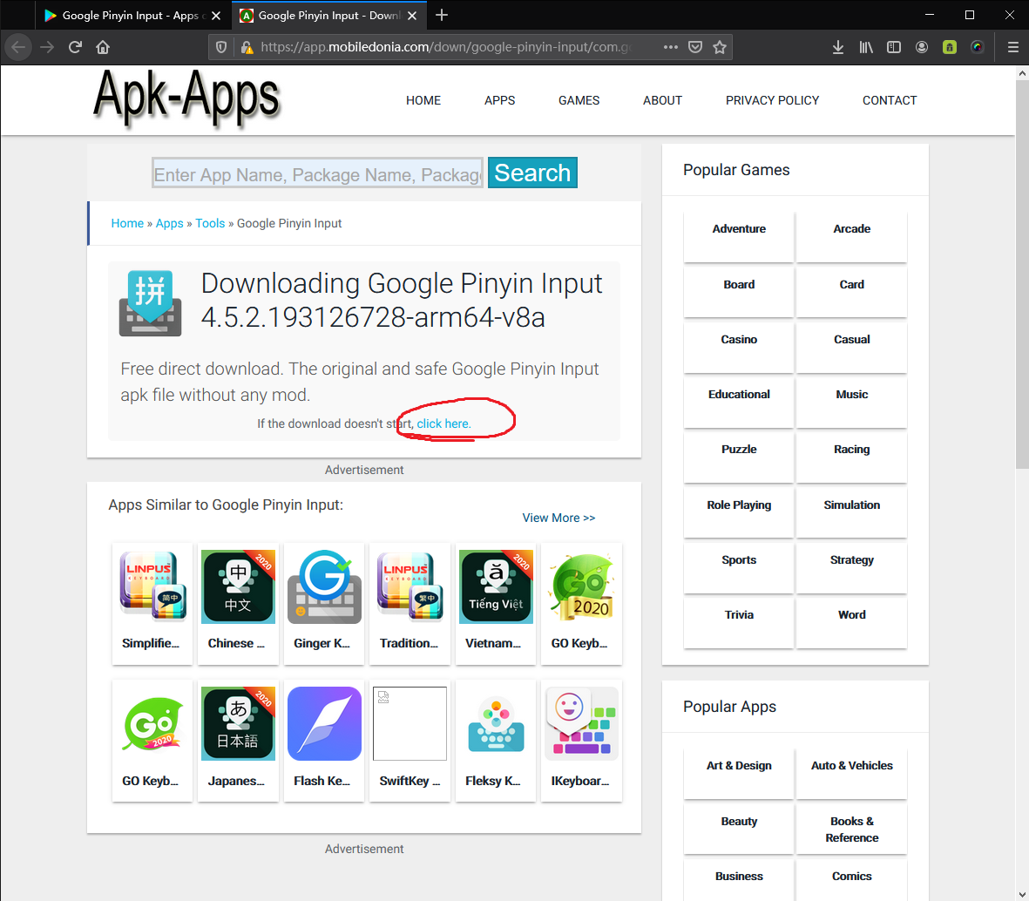Focus the app name search field
The image size is (1029, 901).
318,173
